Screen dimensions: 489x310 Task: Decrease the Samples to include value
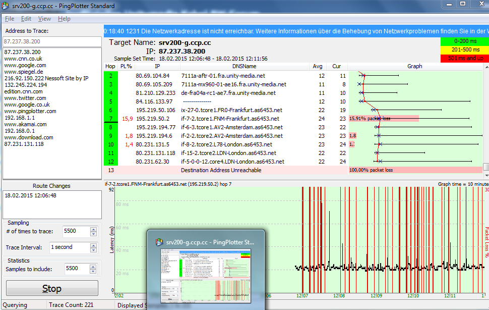pyautogui.click(x=93, y=272)
